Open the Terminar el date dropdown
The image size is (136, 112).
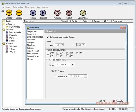click(85, 76)
